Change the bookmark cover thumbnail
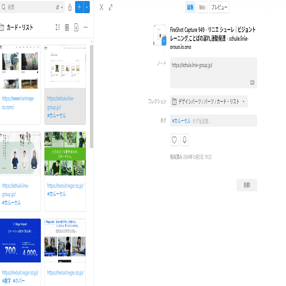 [x=160, y=35]
